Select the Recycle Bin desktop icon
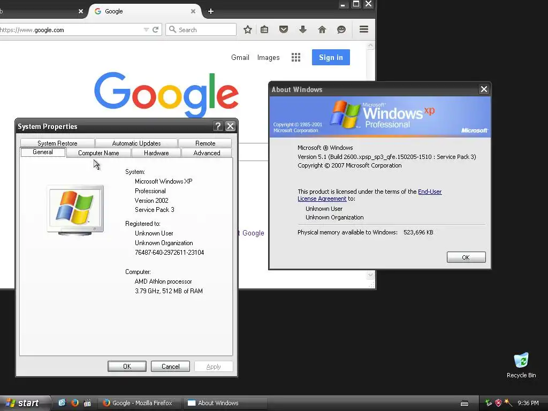The height and width of the screenshot is (411, 548). coord(521,365)
